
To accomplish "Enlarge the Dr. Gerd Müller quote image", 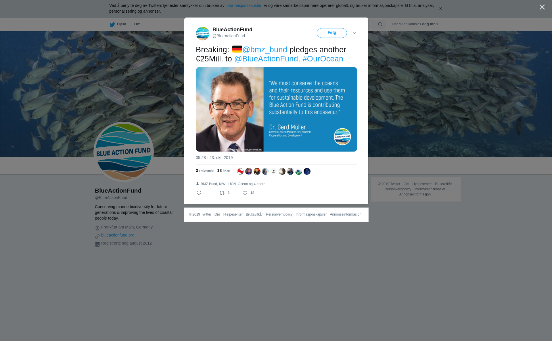I will [x=277, y=109].
